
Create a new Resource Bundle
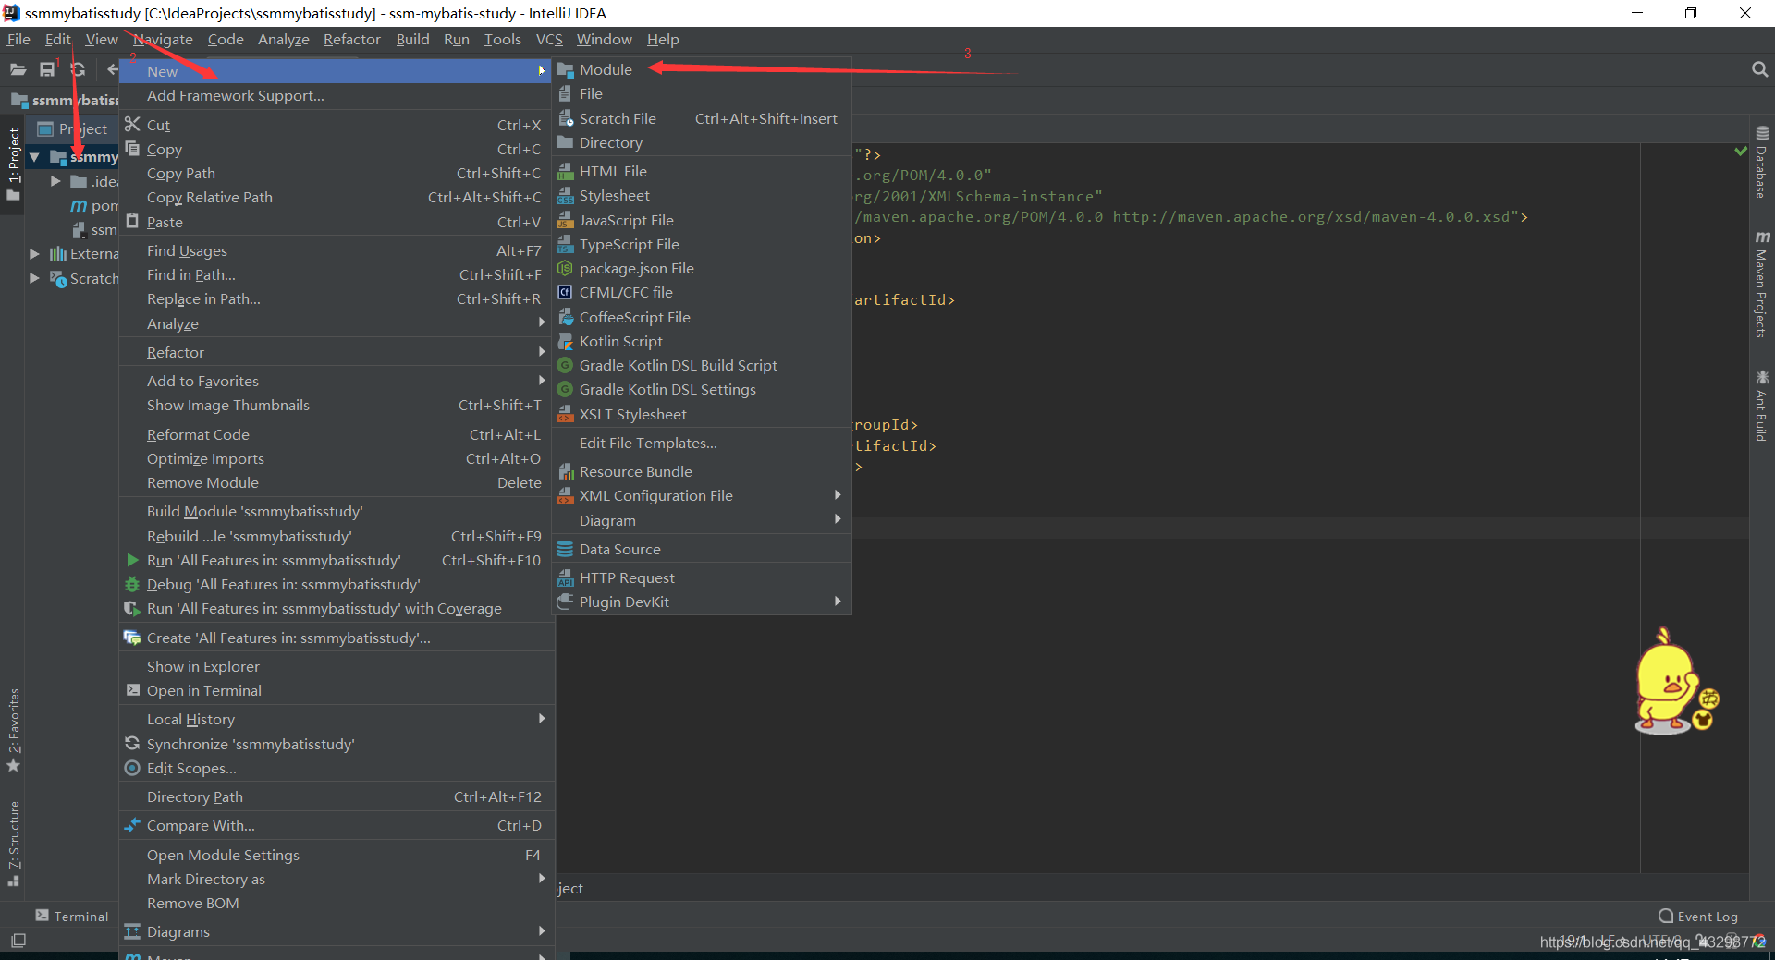point(702,472)
